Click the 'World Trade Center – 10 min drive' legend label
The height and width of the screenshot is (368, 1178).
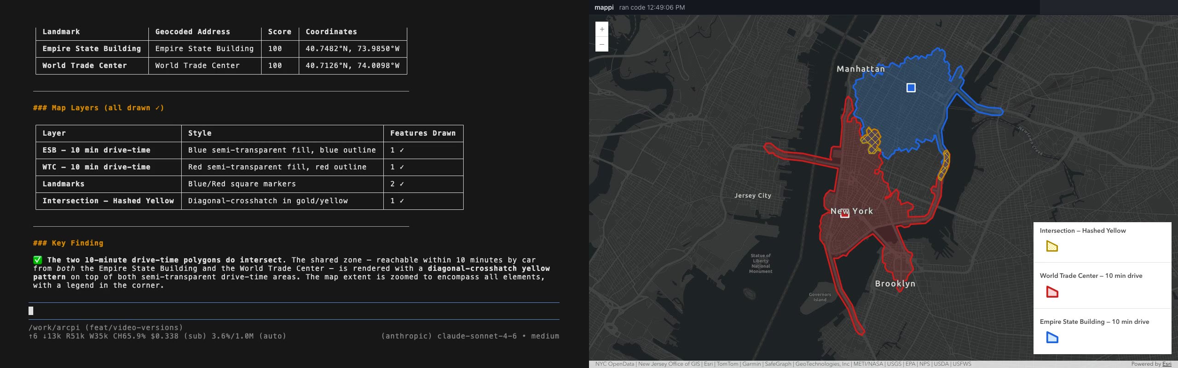point(1091,276)
